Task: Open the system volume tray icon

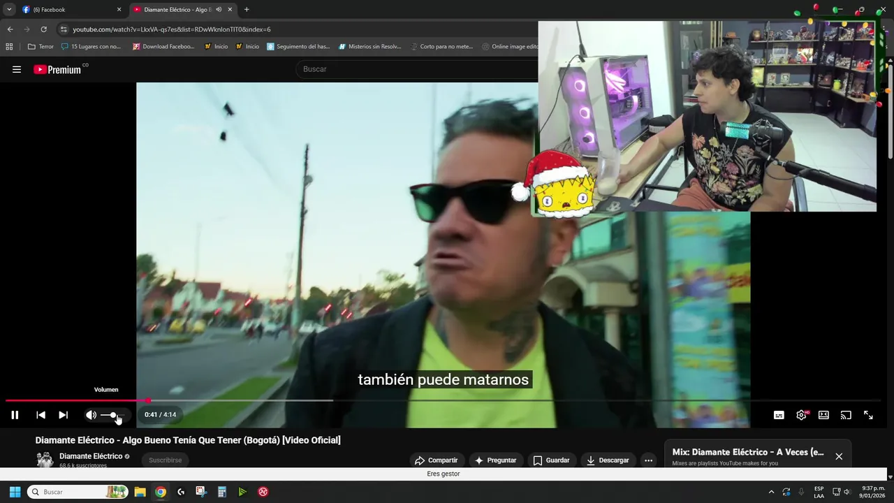Action: click(x=847, y=492)
